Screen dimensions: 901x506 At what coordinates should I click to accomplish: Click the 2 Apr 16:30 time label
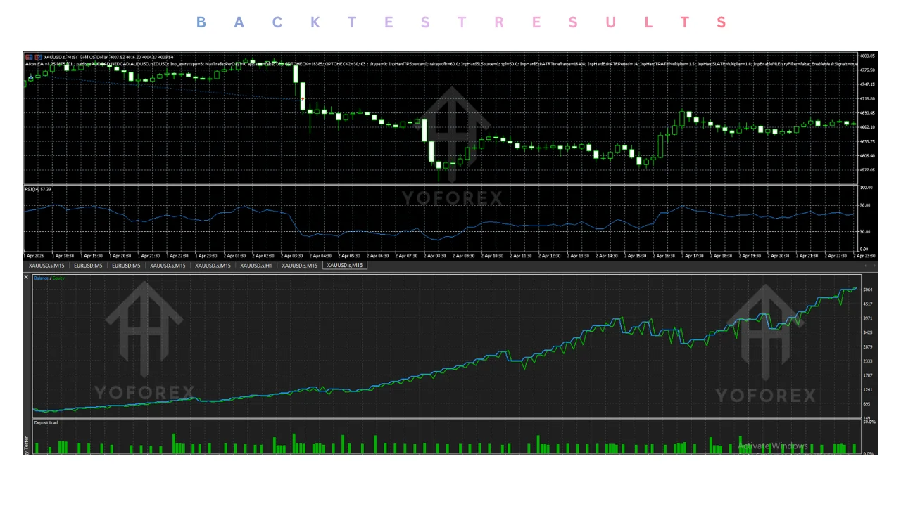tap(665, 256)
